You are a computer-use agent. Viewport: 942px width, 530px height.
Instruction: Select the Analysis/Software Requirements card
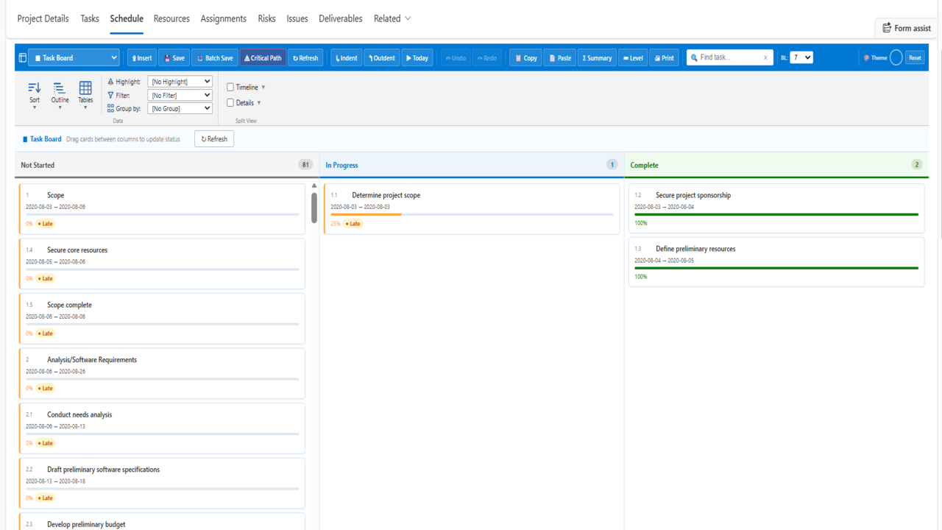pyautogui.click(x=162, y=373)
